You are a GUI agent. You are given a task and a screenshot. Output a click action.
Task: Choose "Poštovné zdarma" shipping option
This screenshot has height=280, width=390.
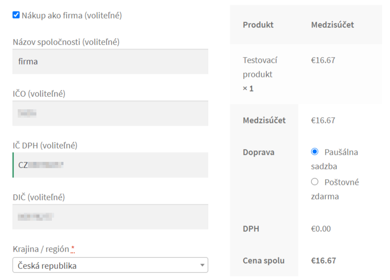click(315, 181)
